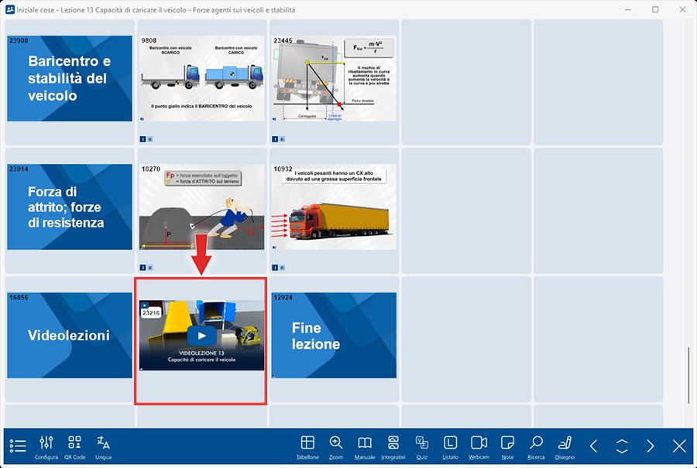Open the Listato list
Screen dimensions: 697x468
450,446
